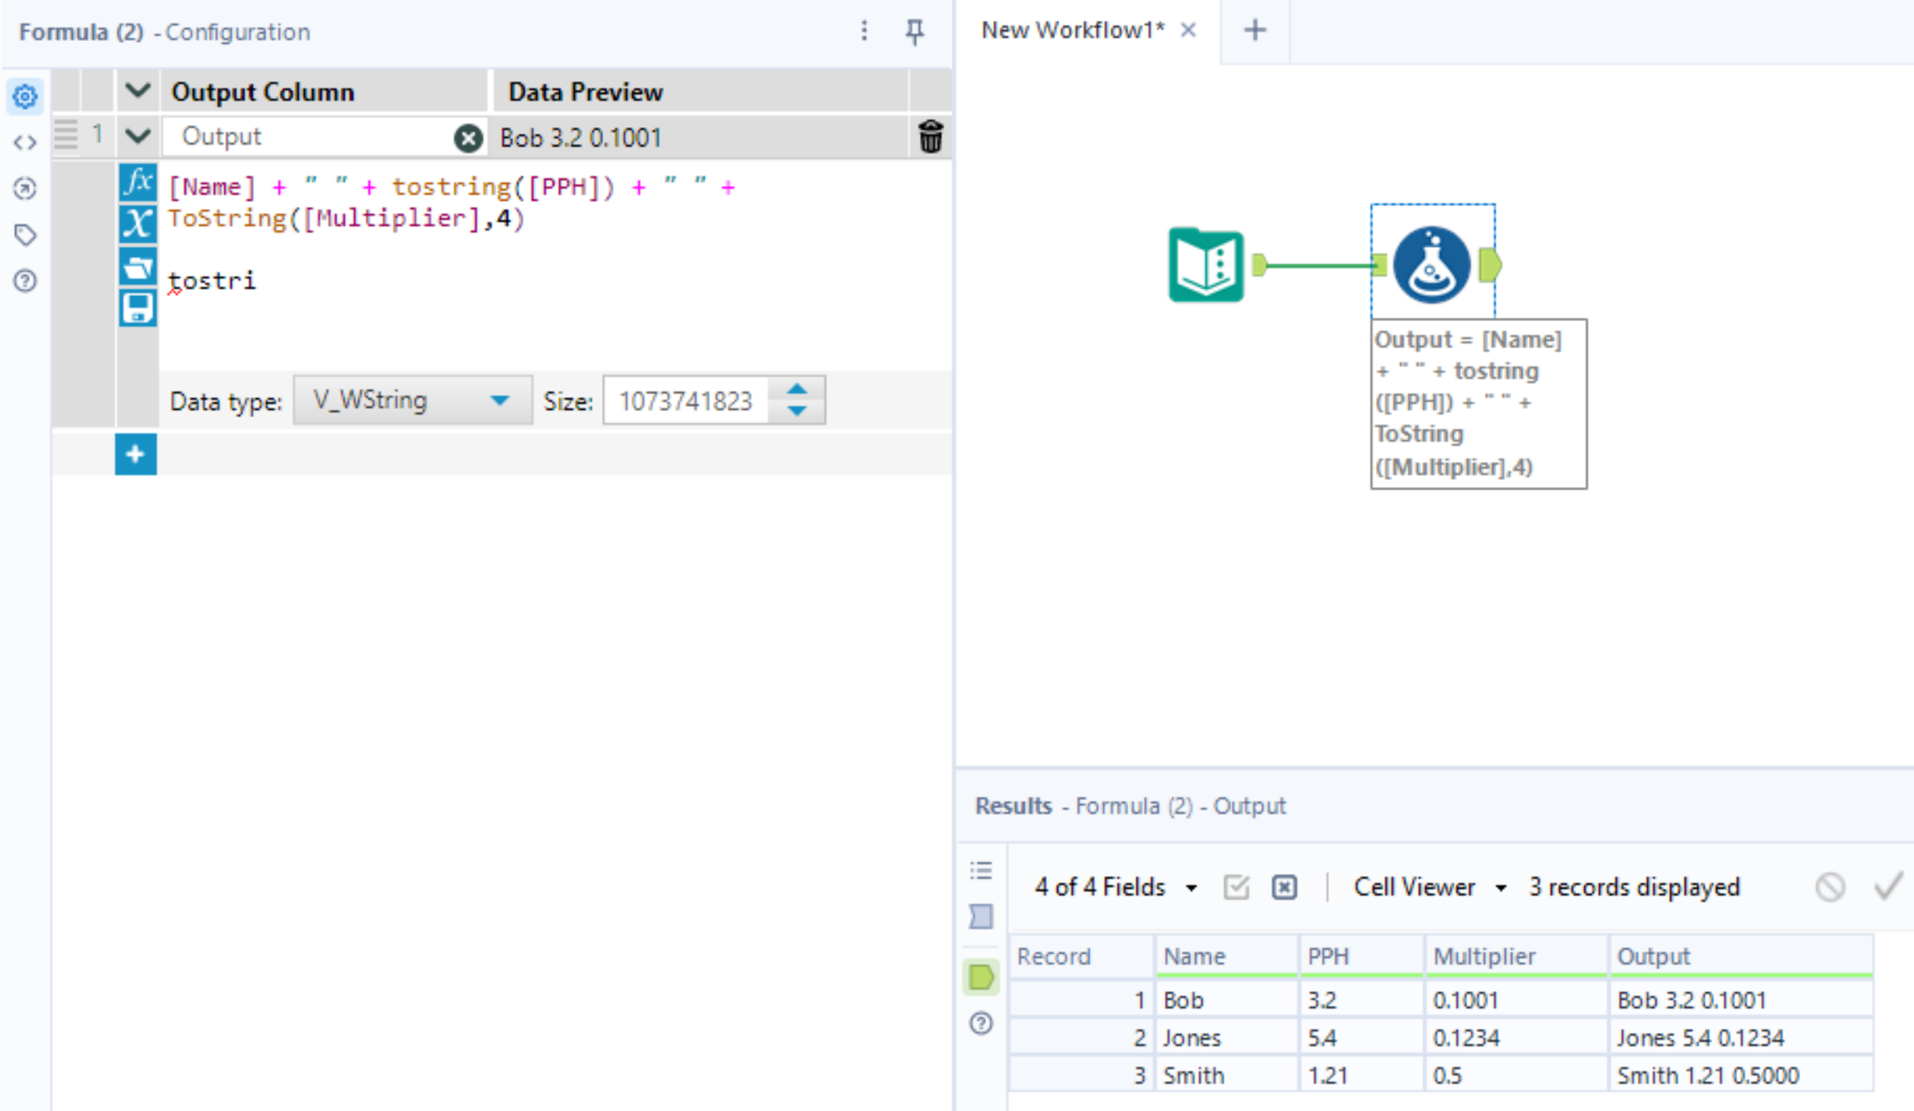Image resolution: width=1914 pixels, height=1111 pixels.
Task: Open the configuration options three-dot menu
Action: 864,32
